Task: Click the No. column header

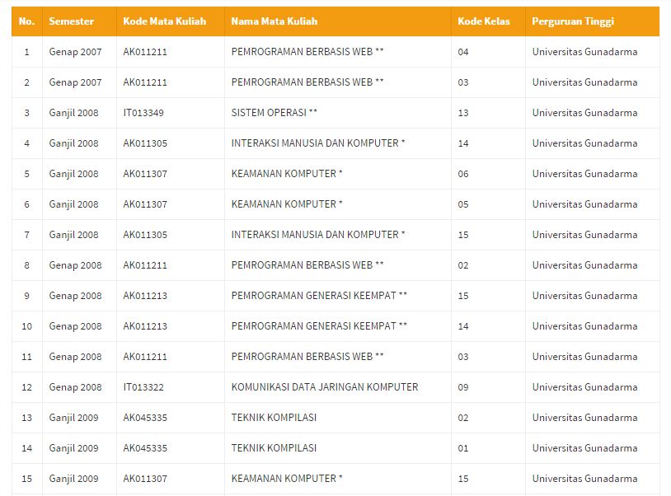Action: (26, 21)
